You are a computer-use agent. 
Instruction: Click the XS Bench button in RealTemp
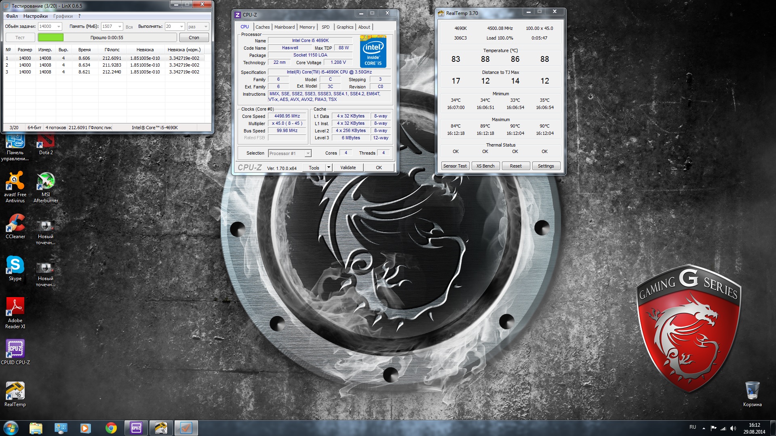485,166
